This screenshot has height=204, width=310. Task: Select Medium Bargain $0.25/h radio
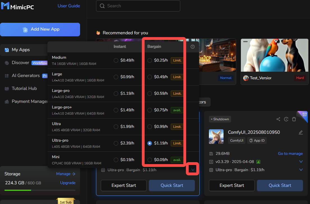pos(150,60)
